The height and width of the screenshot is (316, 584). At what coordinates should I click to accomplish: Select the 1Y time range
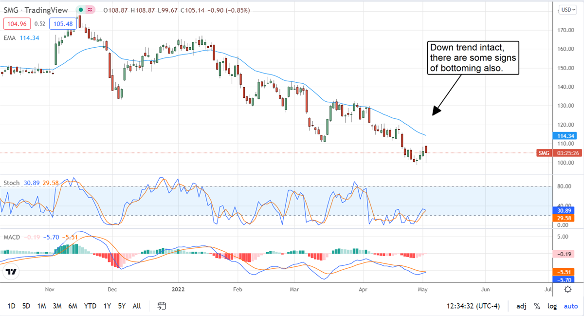(x=107, y=306)
